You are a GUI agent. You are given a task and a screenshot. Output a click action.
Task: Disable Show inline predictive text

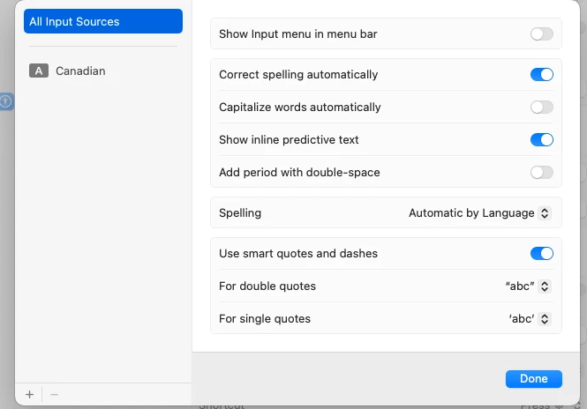pos(542,140)
